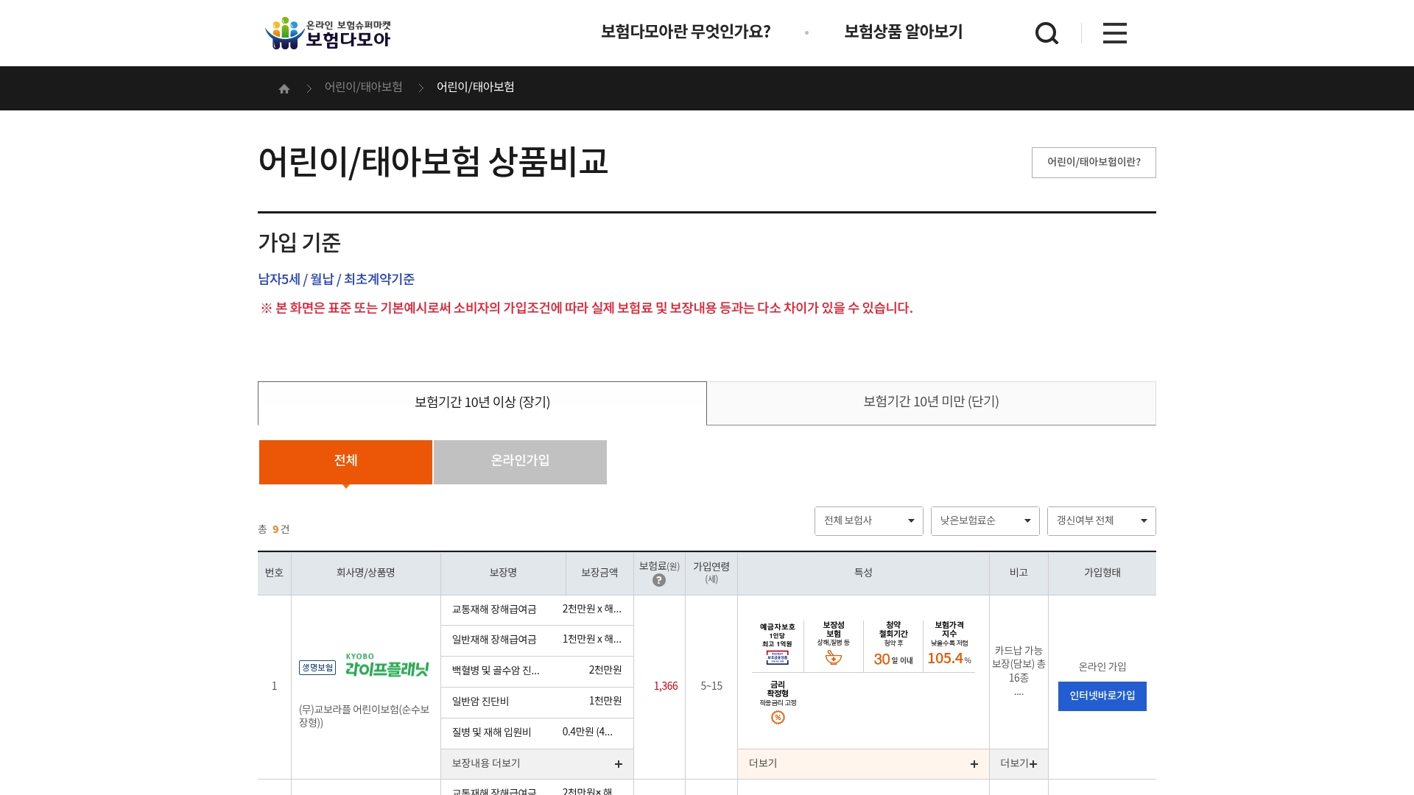Click the 인터넷바로가입 button
1414x795 pixels.
click(1102, 696)
